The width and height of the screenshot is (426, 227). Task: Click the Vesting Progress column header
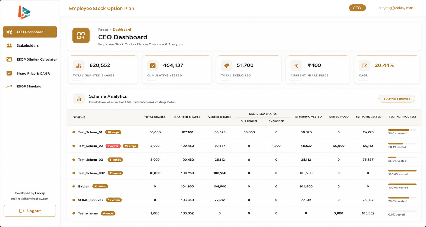click(x=402, y=117)
